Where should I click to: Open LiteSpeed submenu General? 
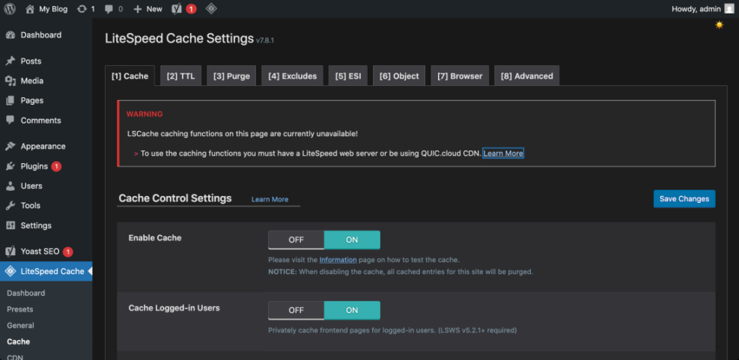[x=20, y=326]
